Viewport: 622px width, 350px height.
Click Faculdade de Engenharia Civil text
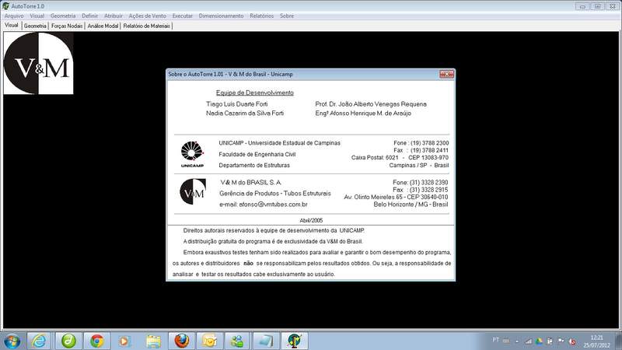pos(257,154)
